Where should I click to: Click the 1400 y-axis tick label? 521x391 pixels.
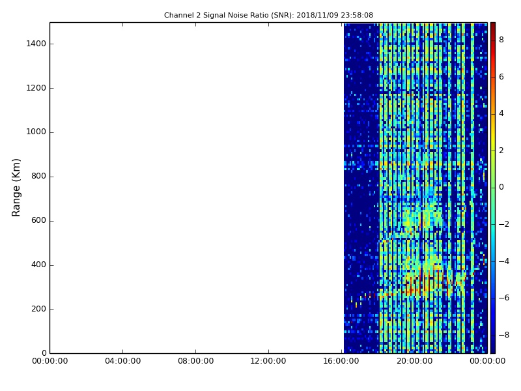(36, 44)
